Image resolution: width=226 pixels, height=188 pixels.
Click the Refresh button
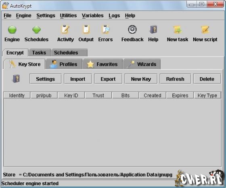pos(175,79)
